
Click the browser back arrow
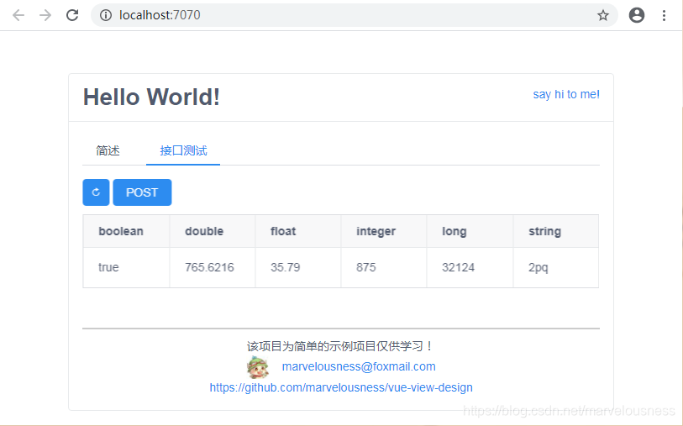coord(18,15)
